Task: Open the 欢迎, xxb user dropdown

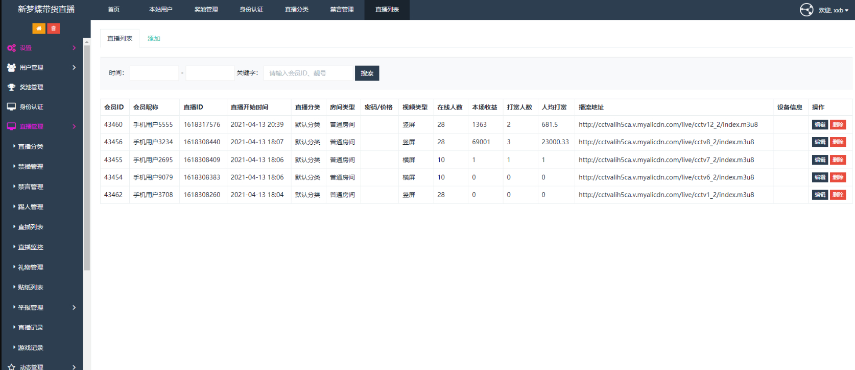Action: [x=834, y=10]
